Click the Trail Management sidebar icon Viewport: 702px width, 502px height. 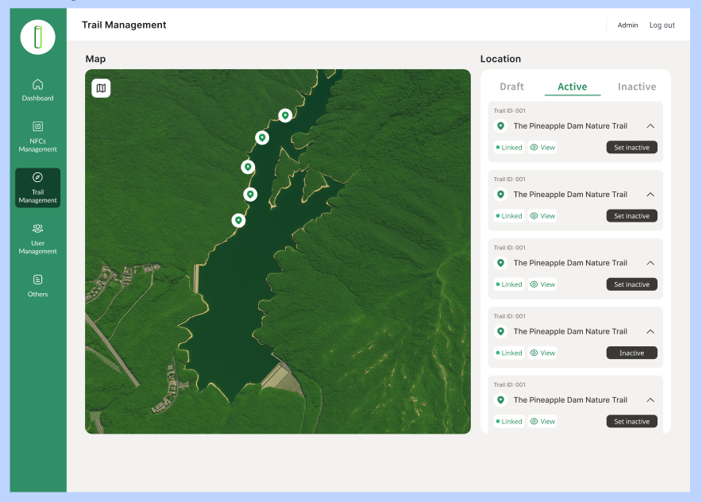[x=37, y=177]
